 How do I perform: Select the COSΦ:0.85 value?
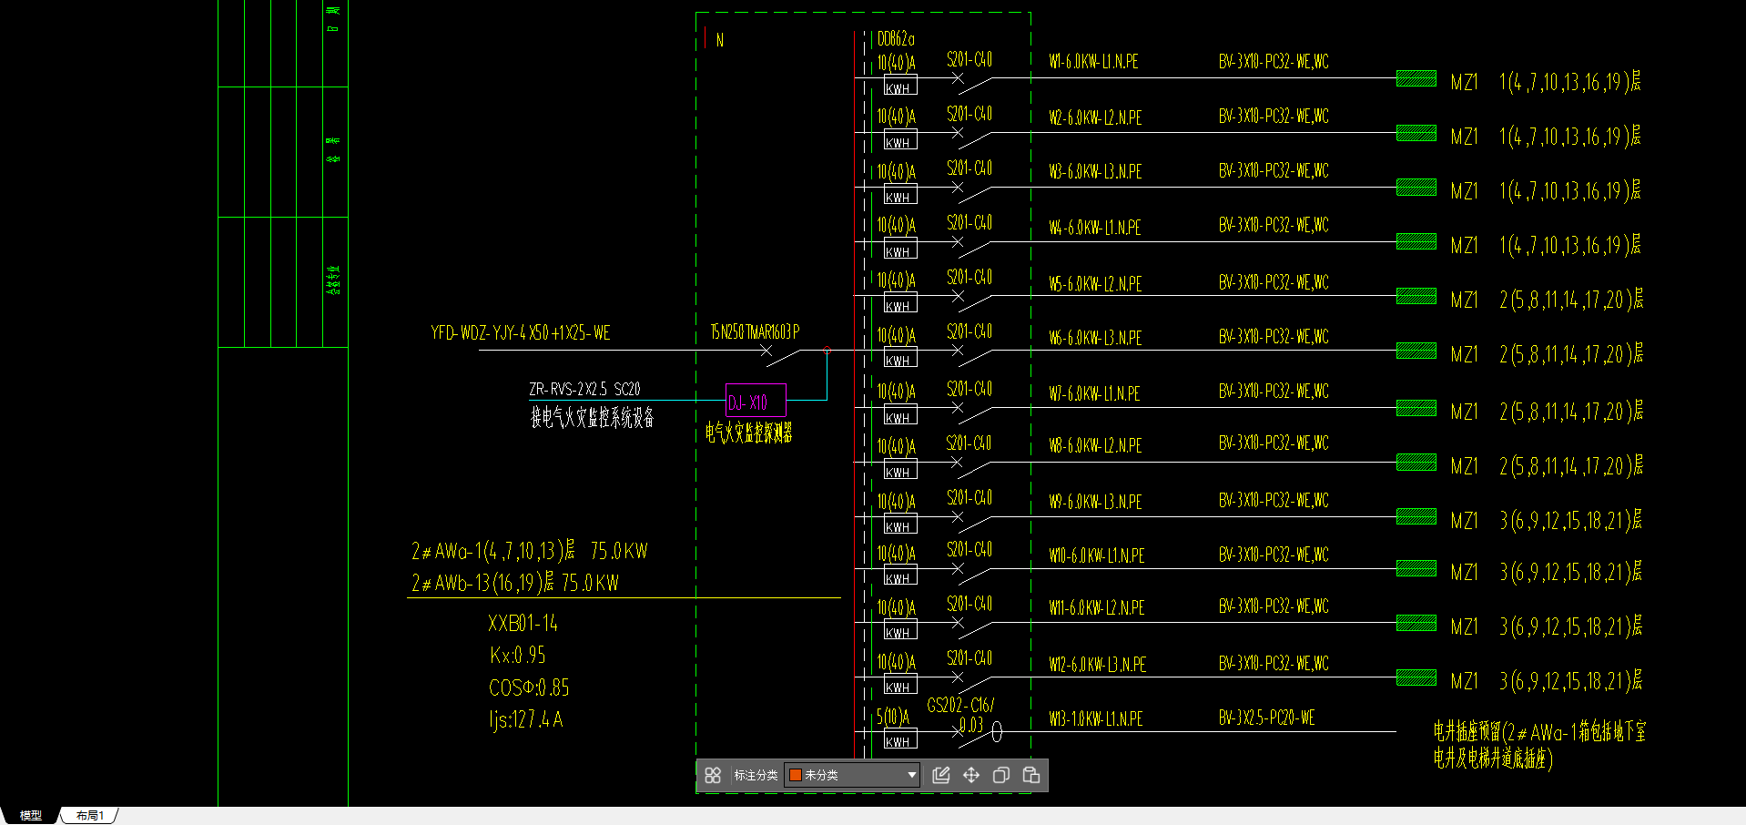529,687
